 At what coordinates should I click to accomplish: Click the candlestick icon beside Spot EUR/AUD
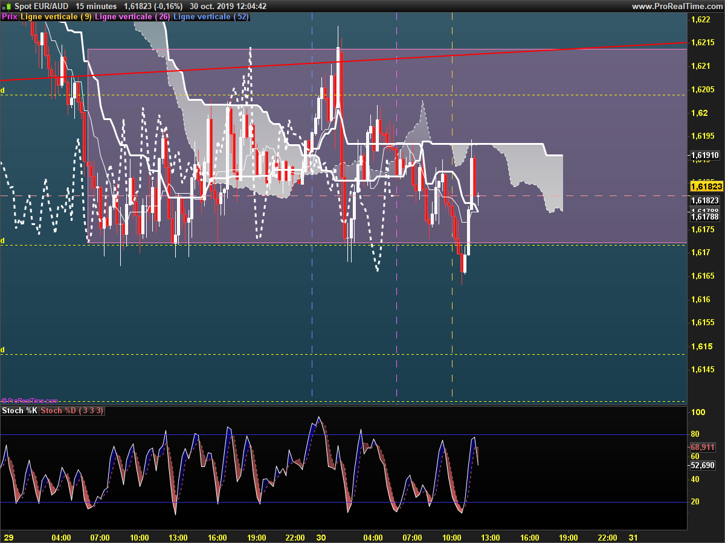coord(7,6)
